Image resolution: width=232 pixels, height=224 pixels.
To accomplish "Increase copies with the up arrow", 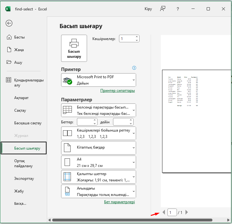I will click(137, 37).
